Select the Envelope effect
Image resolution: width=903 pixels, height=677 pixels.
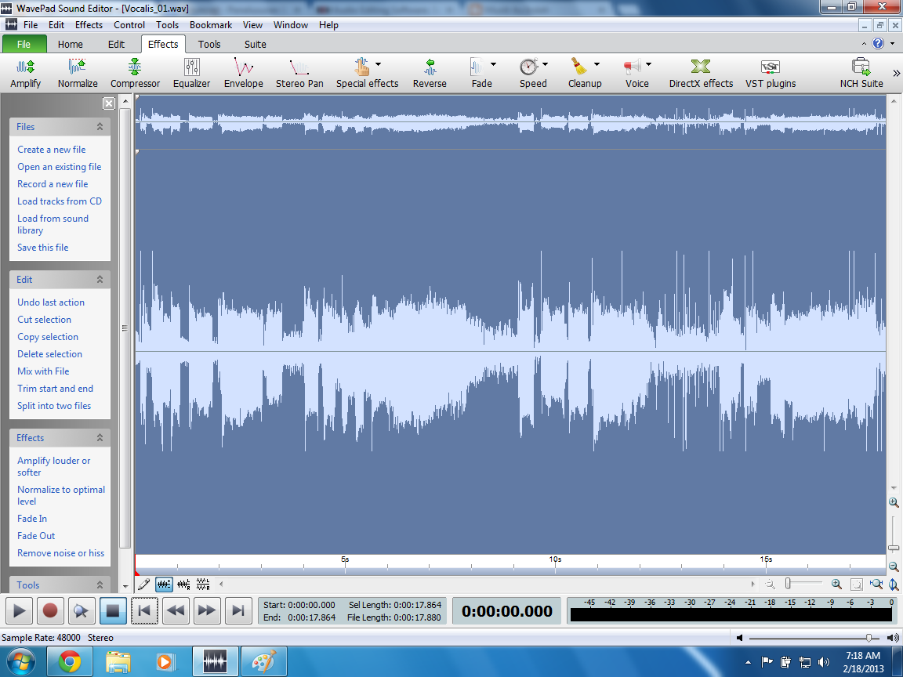click(244, 73)
